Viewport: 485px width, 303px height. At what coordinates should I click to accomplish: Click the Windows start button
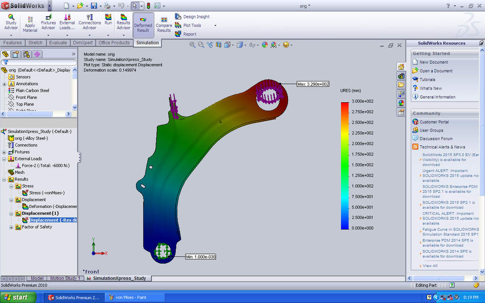click(17, 297)
